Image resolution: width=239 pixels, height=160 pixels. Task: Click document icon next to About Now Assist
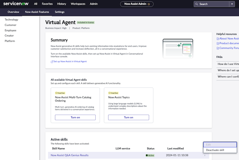click(218, 39)
